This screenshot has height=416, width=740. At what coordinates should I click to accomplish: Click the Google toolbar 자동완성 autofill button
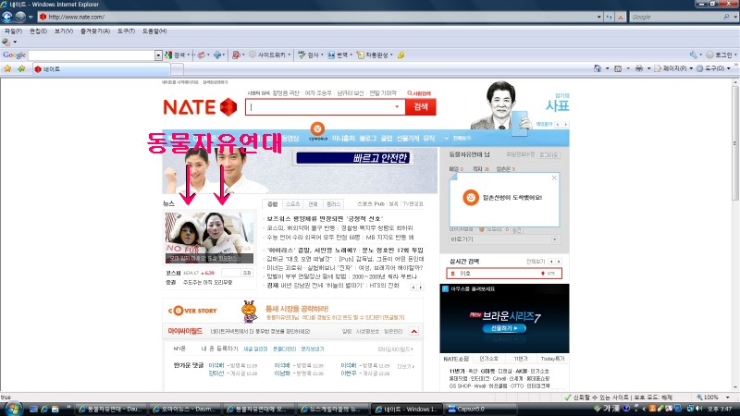(x=375, y=55)
